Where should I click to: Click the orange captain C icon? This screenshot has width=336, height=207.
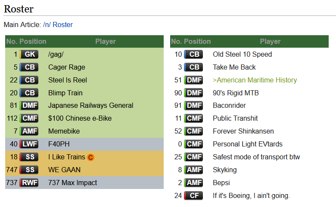click(x=90, y=158)
